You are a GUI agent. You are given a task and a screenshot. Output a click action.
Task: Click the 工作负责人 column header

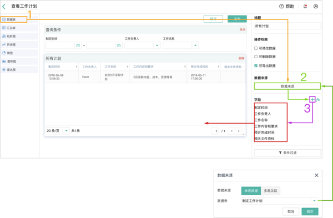(89, 67)
